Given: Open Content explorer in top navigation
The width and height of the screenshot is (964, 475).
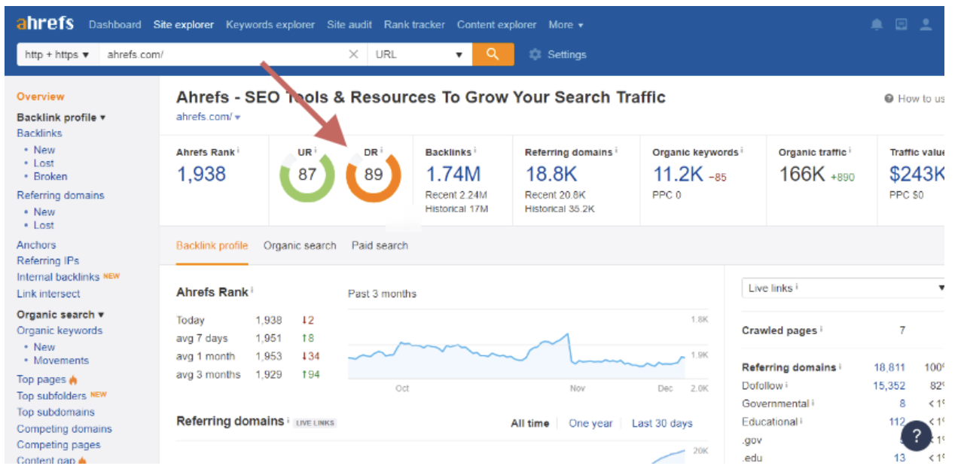Looking at the screenshot, I should [x=497, y=24].
